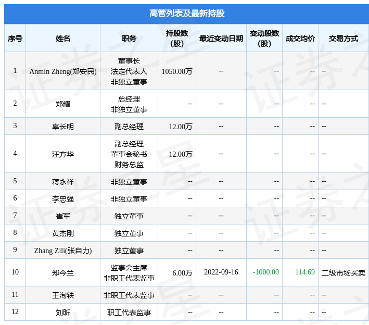Click the green 114.69 average price
The height and width of the screenshot is (325, 369).
click(305, 272)
